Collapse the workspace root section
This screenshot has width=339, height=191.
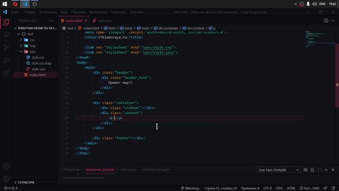tap(35, 28)
